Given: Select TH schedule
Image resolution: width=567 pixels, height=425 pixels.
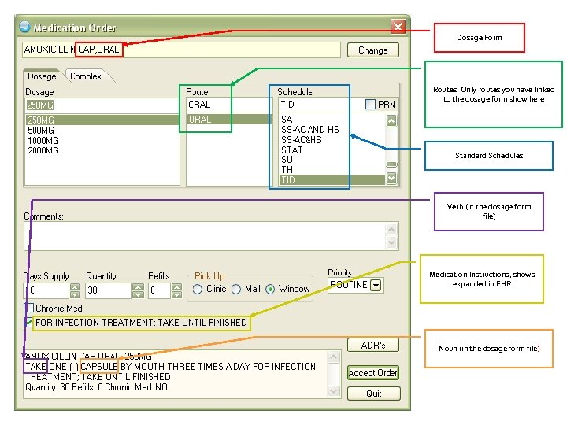Looking at the screenshot, I should click(x=332, y=169).
